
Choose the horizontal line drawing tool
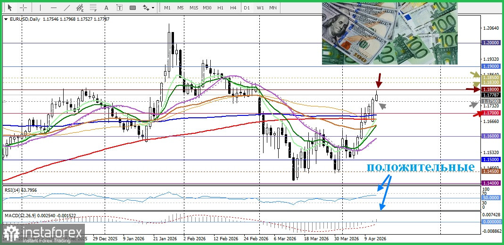pyautogui.click(x=54, y=8)
